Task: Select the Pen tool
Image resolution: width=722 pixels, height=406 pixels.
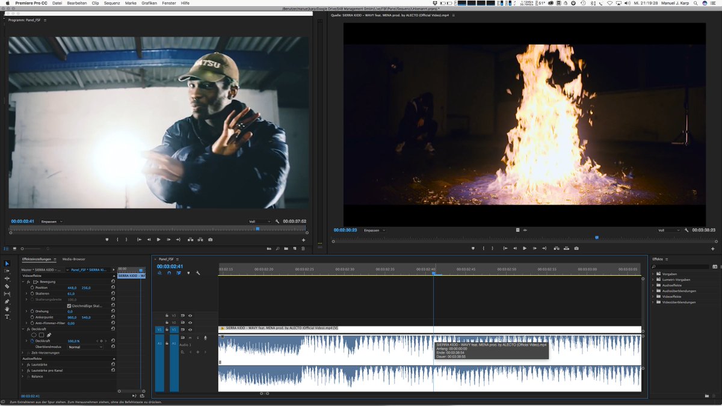Action: [x=7, y=301]
